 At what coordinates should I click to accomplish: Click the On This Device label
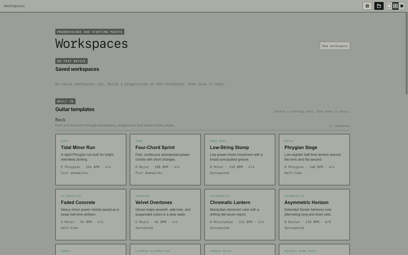click(x=71, y=61)
